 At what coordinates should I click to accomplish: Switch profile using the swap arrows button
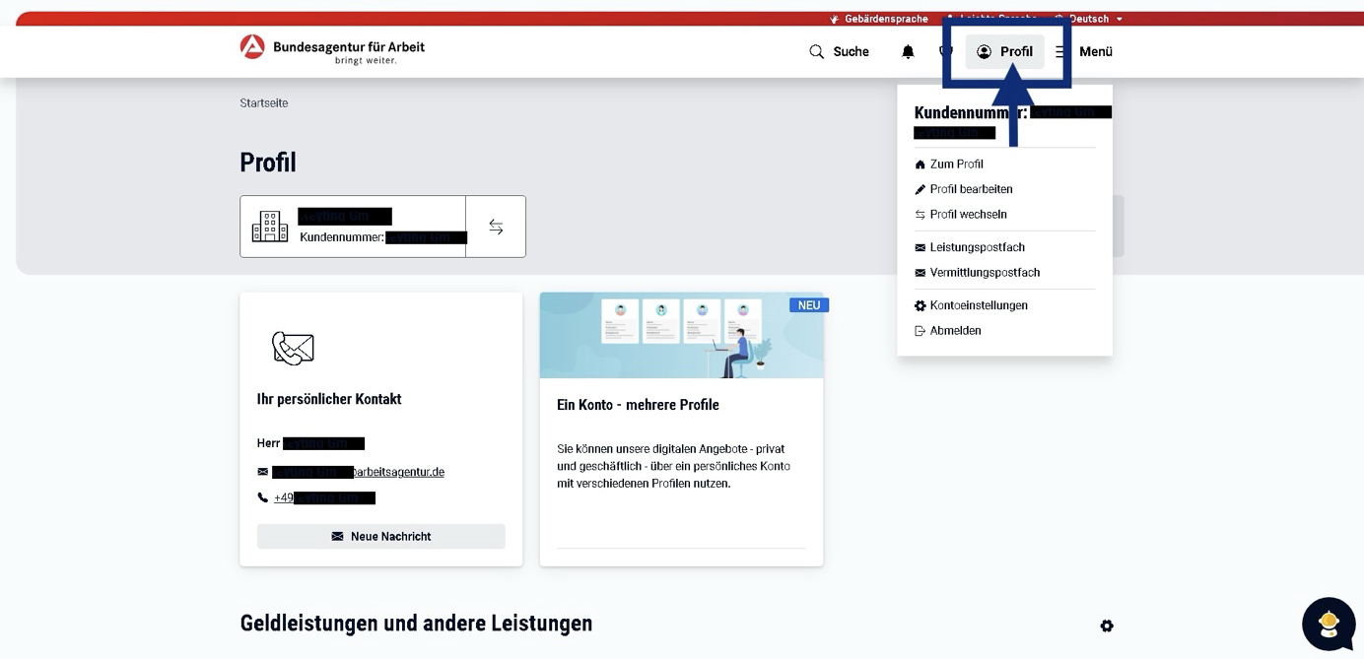496,227
